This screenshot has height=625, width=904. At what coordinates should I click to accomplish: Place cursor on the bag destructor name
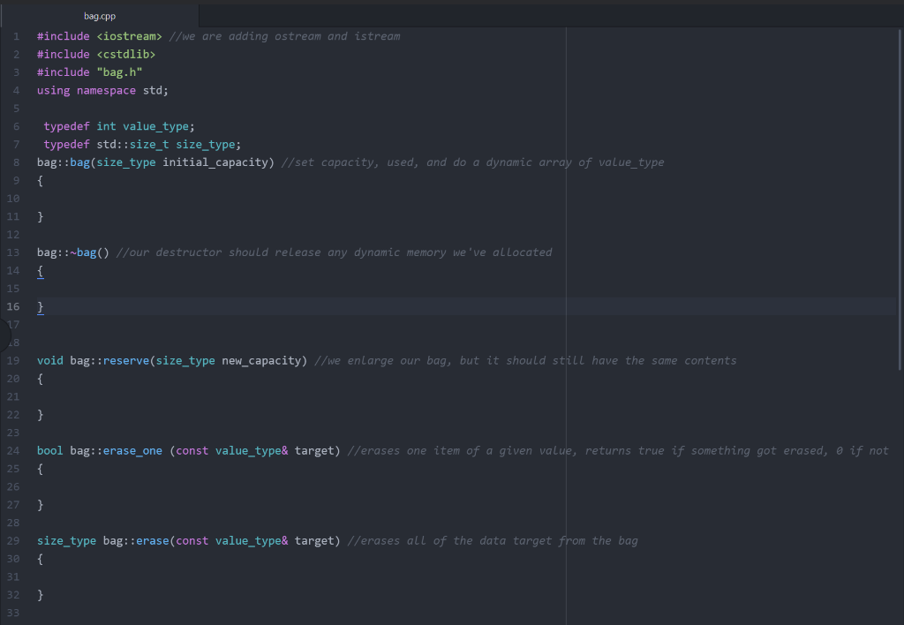tap(87, 252)
